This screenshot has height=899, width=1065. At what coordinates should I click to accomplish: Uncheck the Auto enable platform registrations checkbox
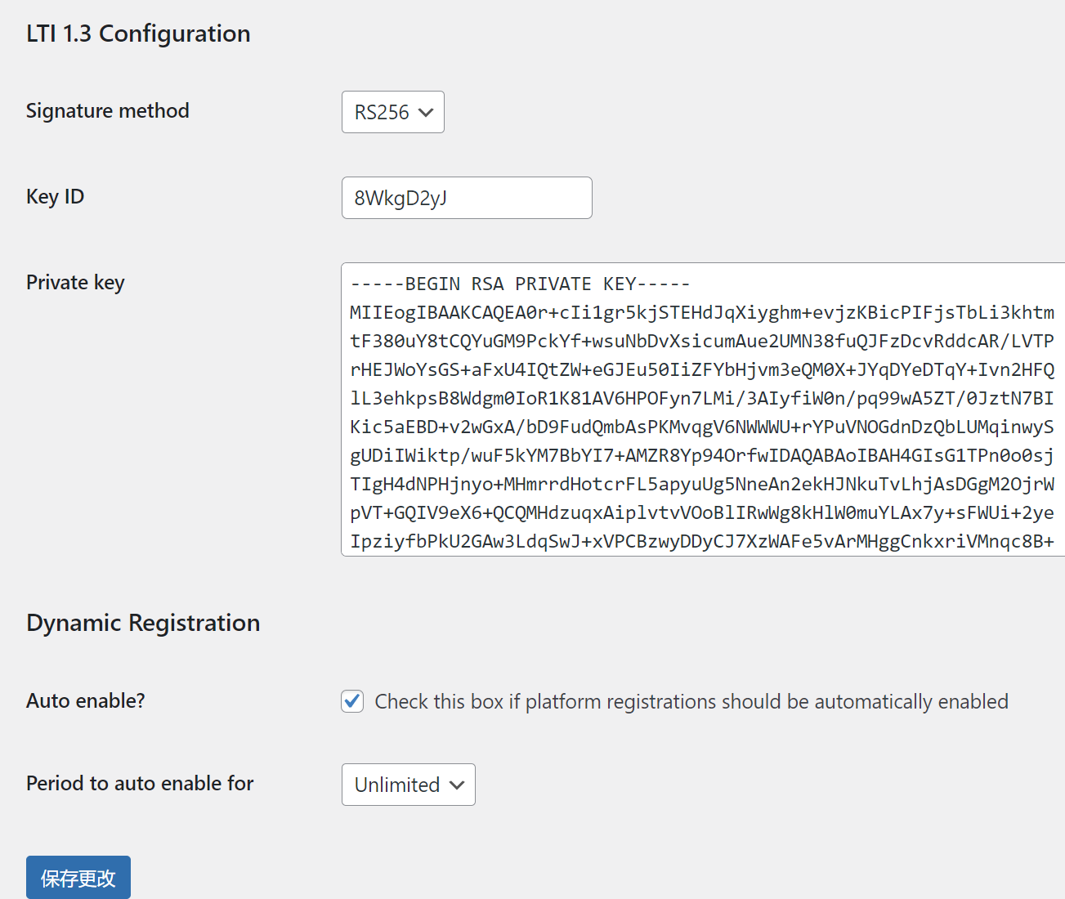click(x=351, y=701)
